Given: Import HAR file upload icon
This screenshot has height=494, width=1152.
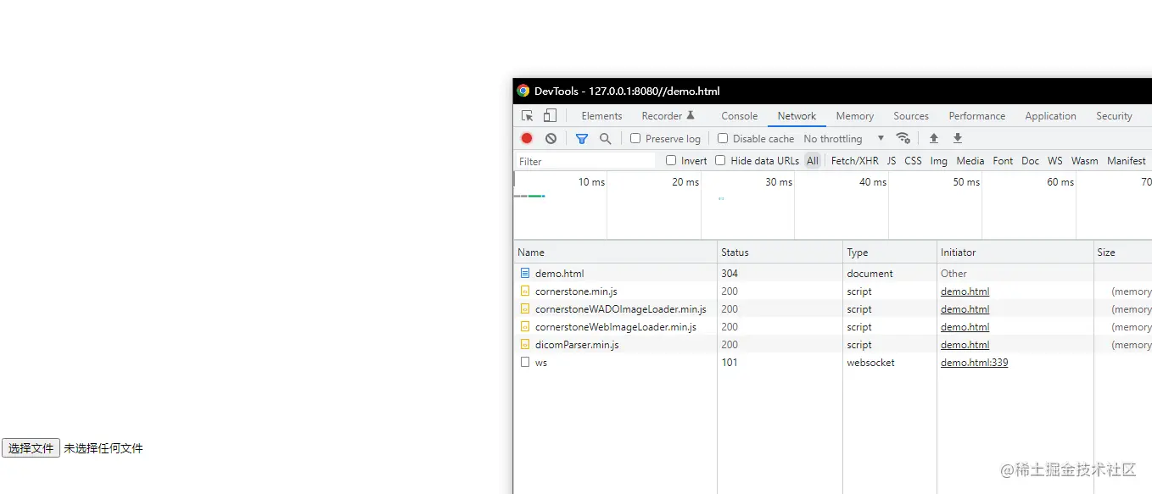Looking at the screenshot, I should (x=934, y=138).
